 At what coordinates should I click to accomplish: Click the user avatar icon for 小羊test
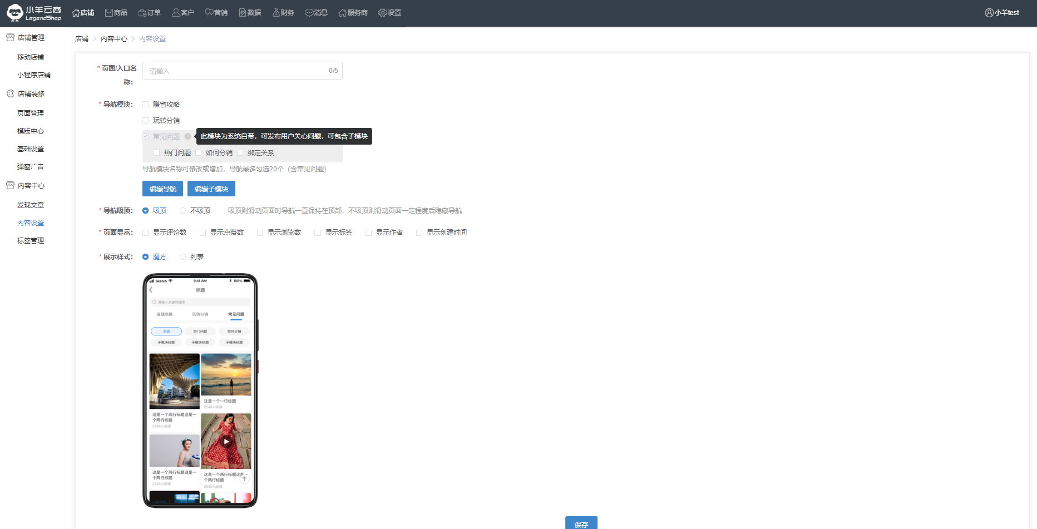coord(989,13)
